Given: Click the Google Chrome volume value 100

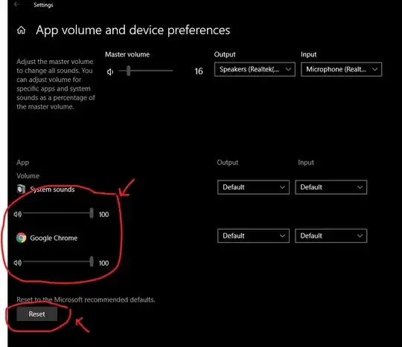Looking at the screenshot, I should coord(103,263).
